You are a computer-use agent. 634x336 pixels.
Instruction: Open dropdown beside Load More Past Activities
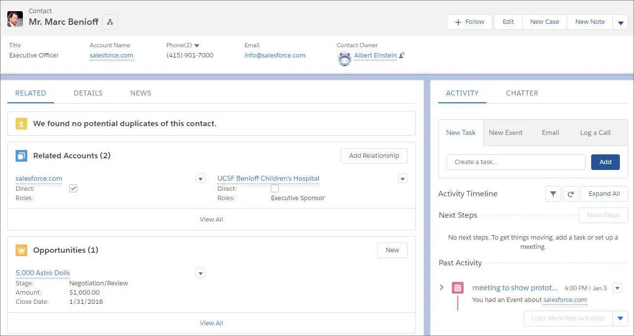click(620, 318)
